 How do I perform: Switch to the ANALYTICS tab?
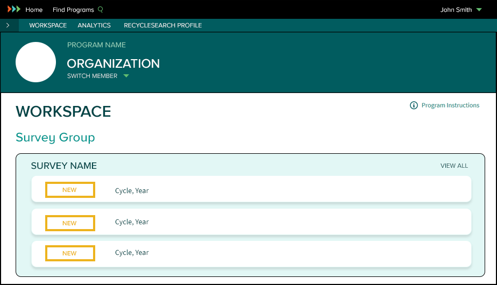pyautogui.click(x=94, y=25)
